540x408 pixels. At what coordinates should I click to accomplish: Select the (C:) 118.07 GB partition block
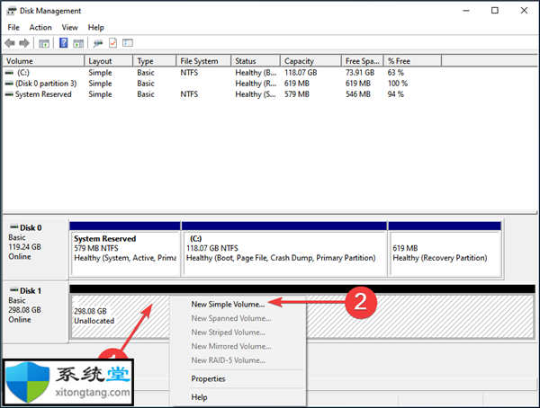tap(284, 249)
